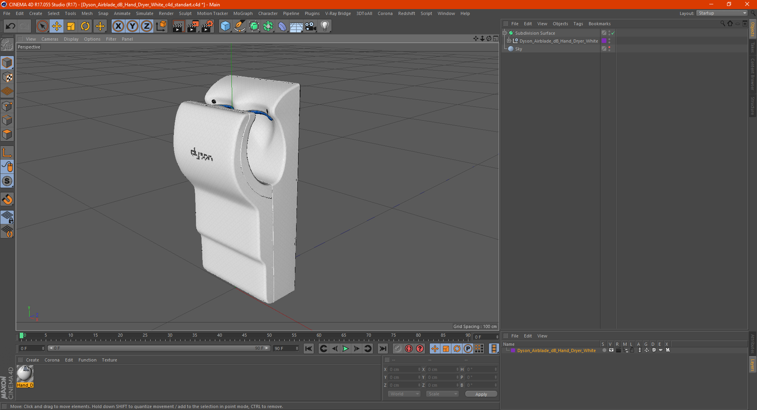Click the Undo arrow icon
This screenshot has height=410, width=757.
(x=11, y=26)
